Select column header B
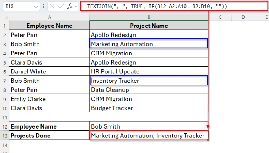This screenshot has height=153, width=269. (x=149, y=17)
